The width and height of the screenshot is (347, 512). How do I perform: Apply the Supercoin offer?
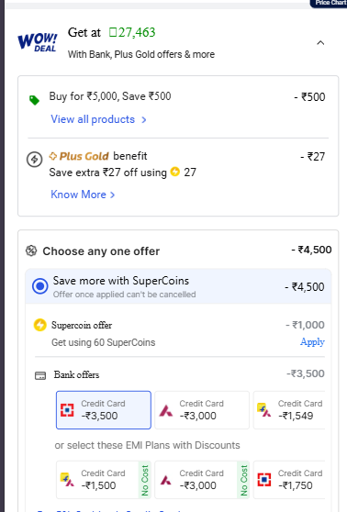tap(312, 342)
